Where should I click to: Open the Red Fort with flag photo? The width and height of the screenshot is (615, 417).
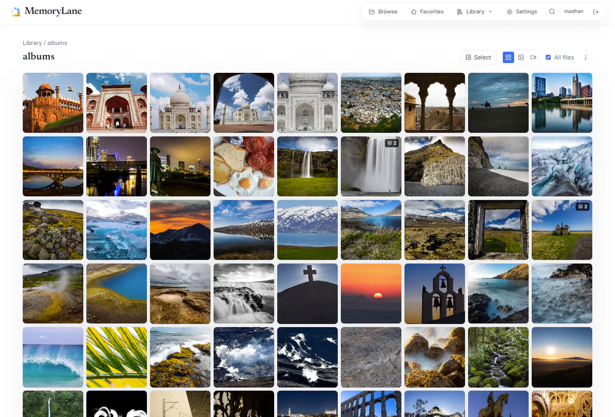coord(53,103)
